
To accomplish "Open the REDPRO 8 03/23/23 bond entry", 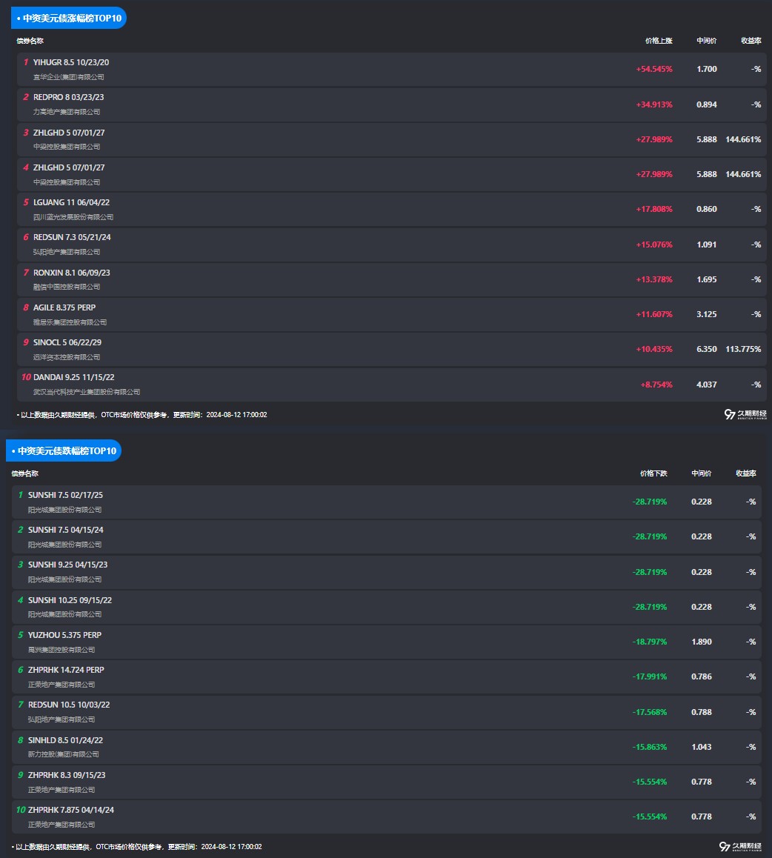I will [68, 97].
